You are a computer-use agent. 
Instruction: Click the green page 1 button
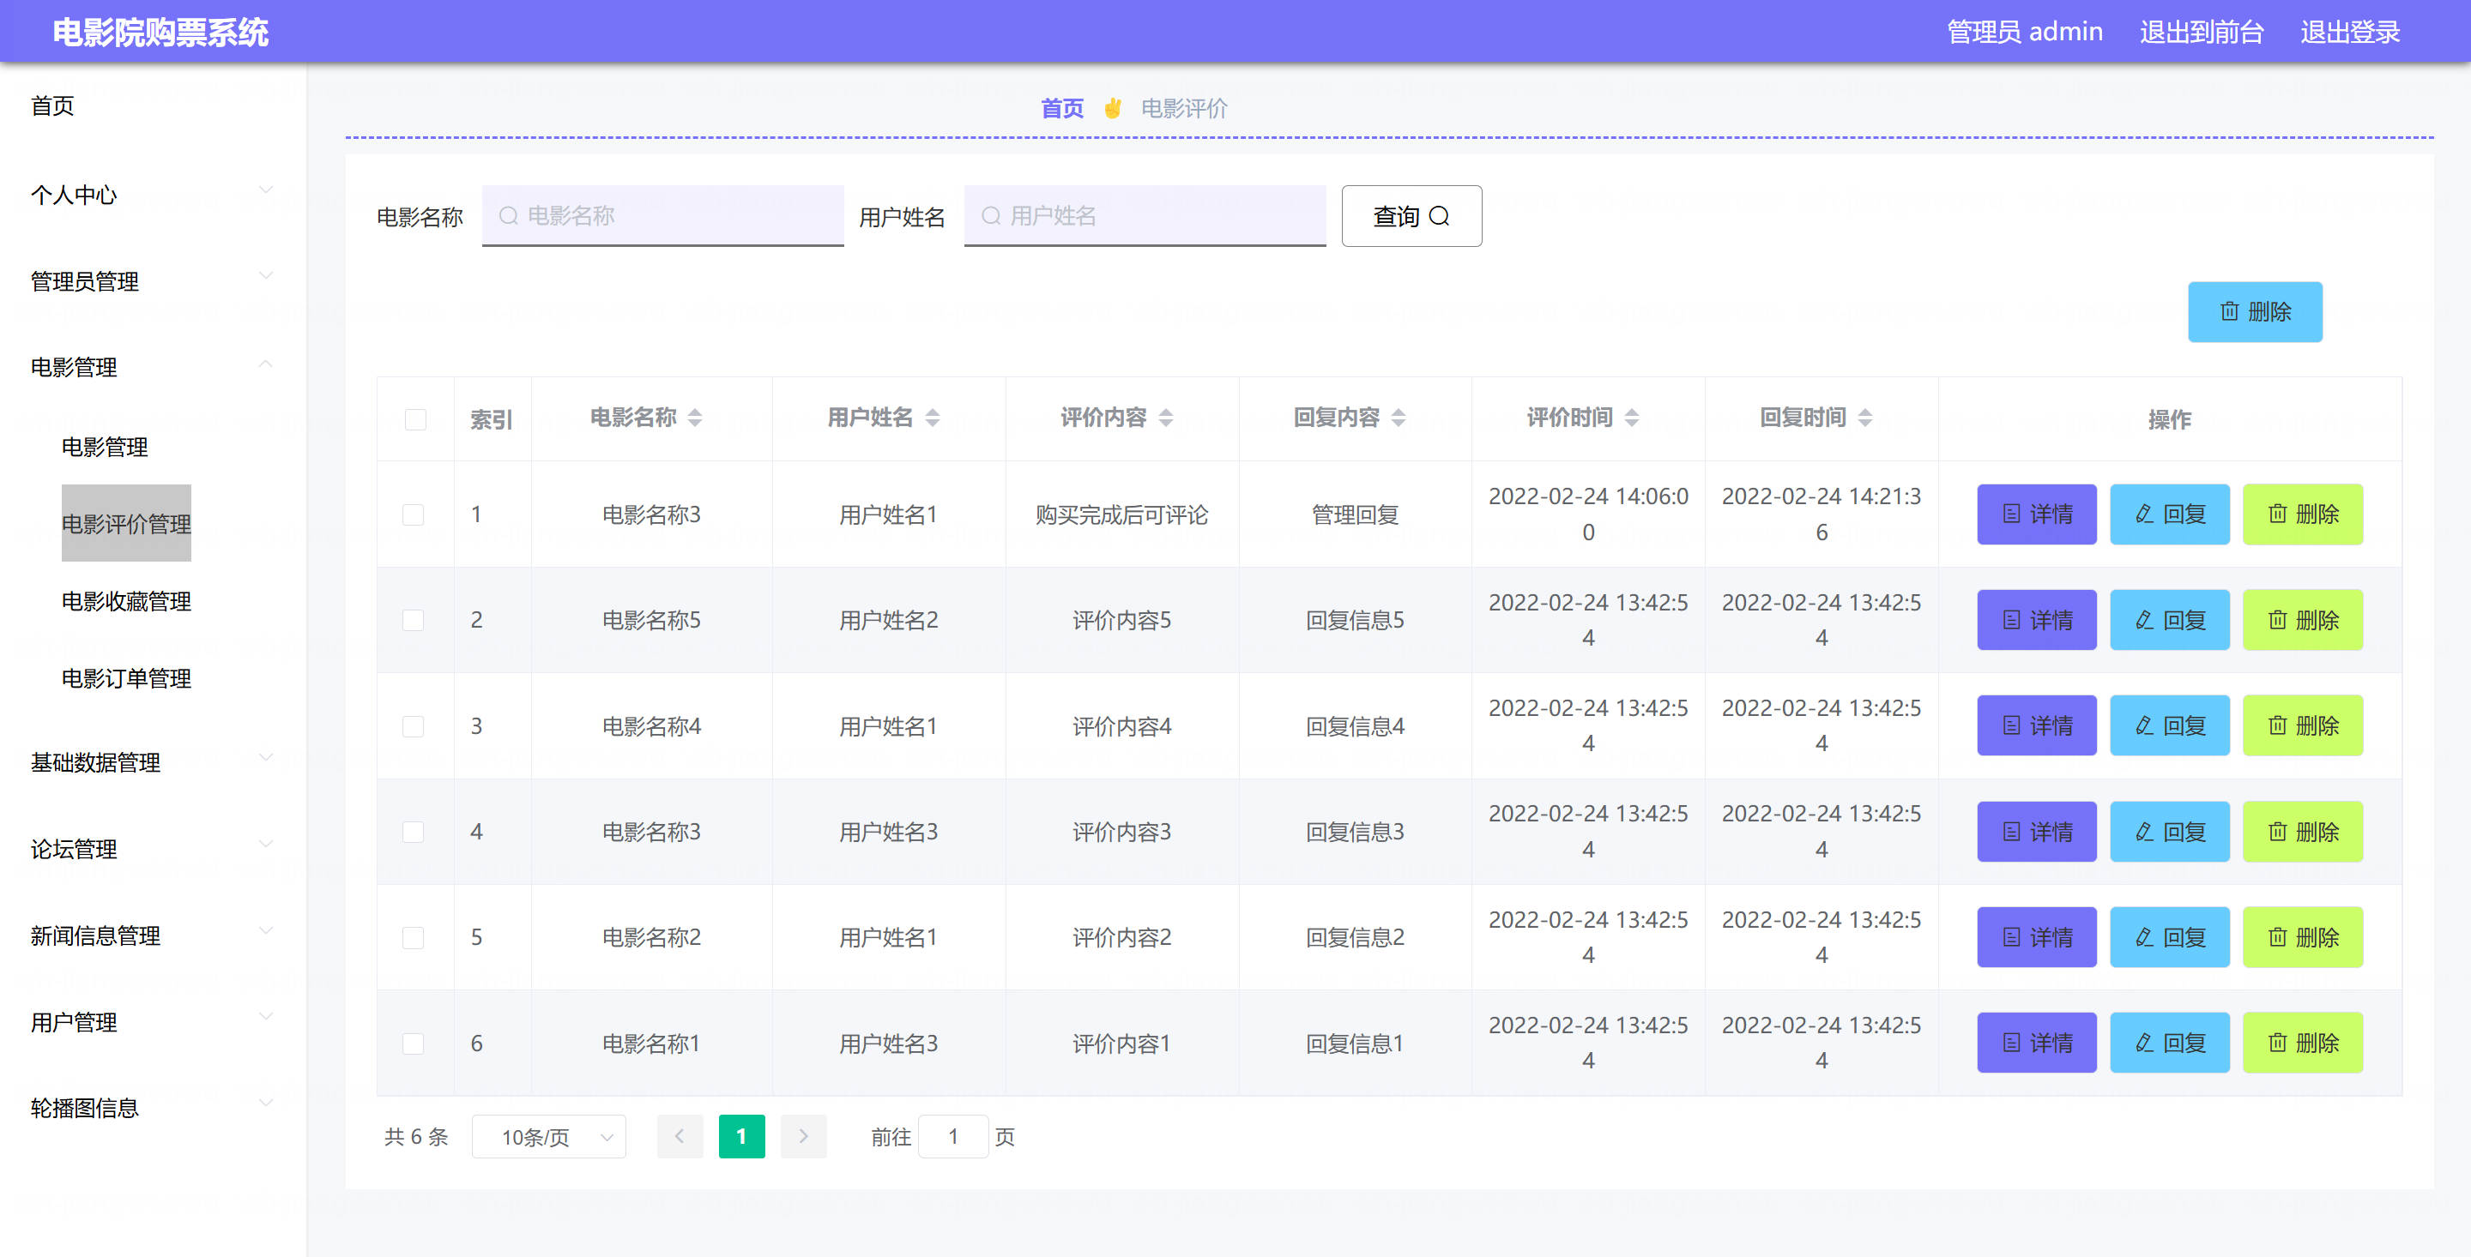tap(741, 1136)
